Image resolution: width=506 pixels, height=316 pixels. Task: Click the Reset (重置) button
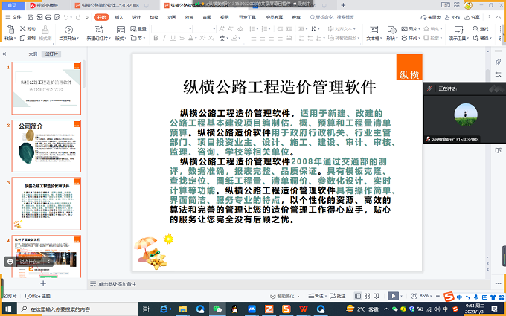click(x=141, y=28)
